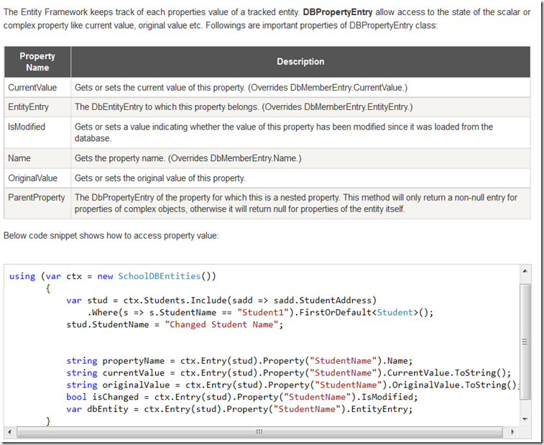Image resolution: width=544 pixels, height=445 pixels.
Task: Select the IsModified table cell
Action: pyautogui.click(x=37, y=132)
